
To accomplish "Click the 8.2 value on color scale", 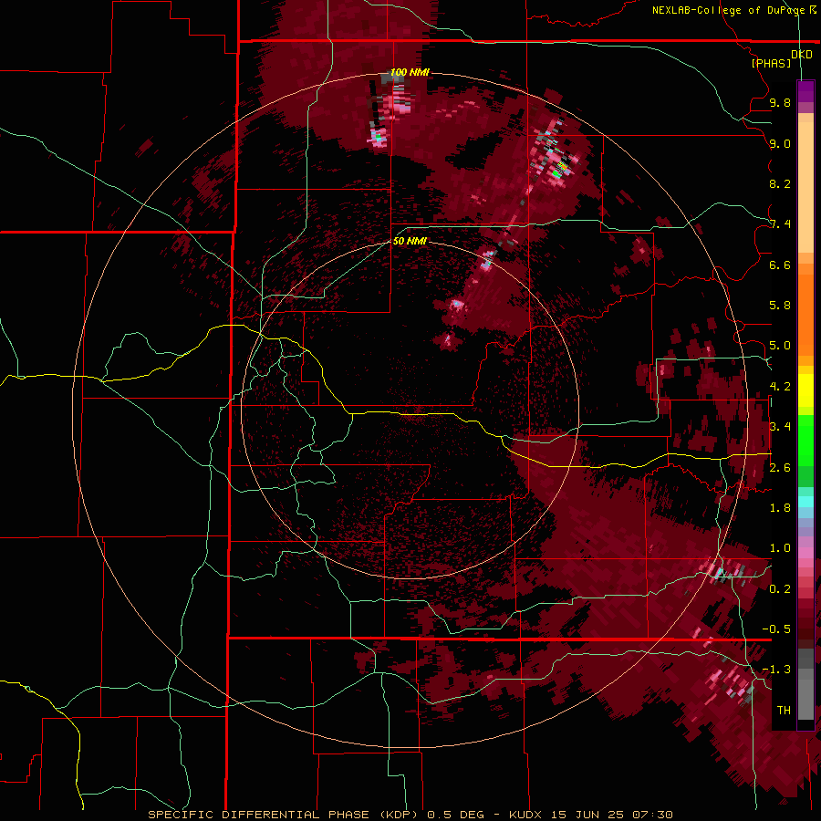I will click(780, 183).
